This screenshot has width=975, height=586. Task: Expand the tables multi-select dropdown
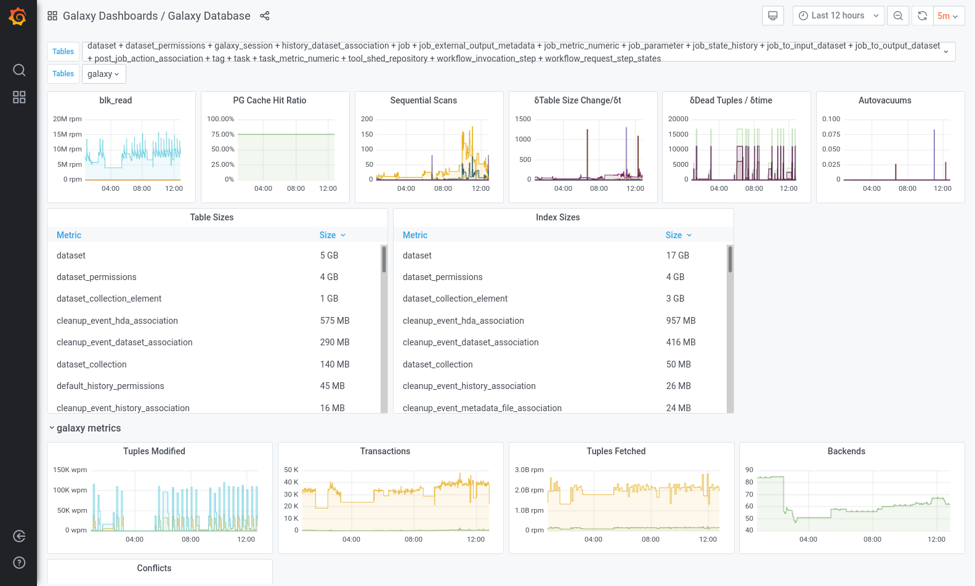[x=519, y=52]
